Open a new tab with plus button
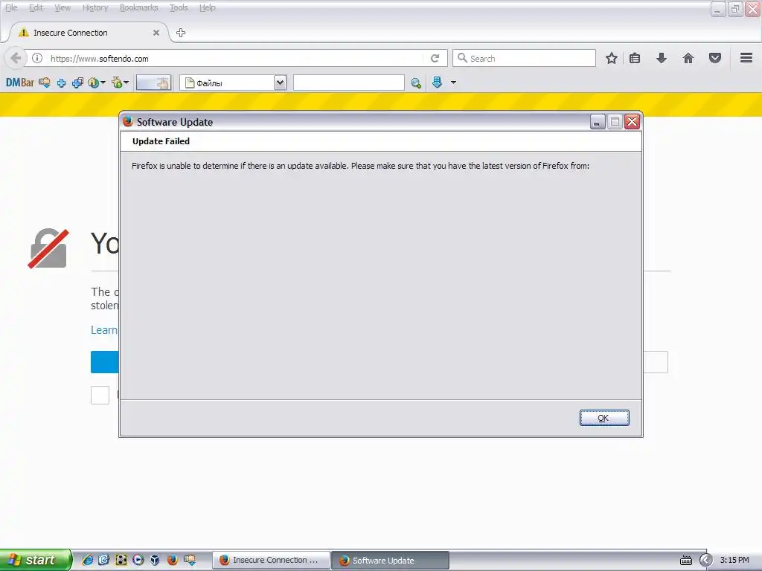 tap(181, 33)
